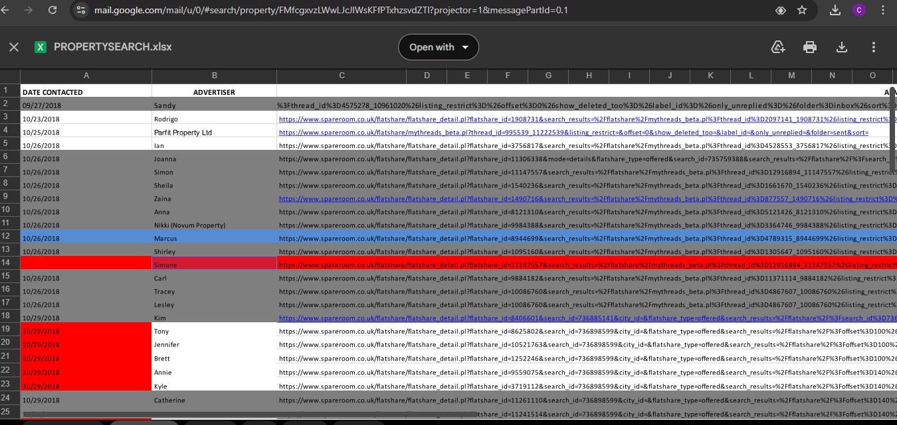Viewport: 897px width, 425px height.
Task: Open the Chrome profile avatar
Action: [859, 11]
